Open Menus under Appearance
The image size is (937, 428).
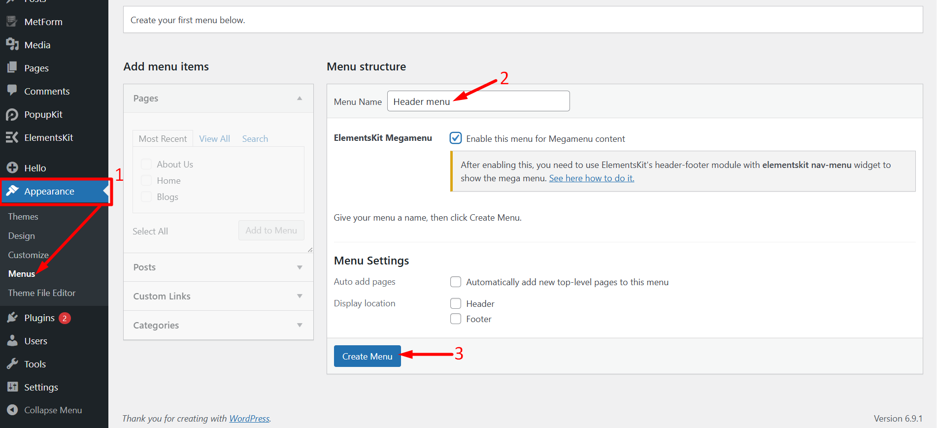pyautogui.click(x=22, y=274)
